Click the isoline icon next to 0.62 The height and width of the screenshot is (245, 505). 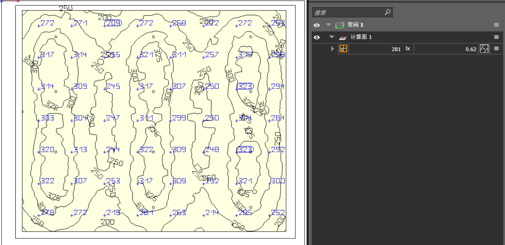click(x=484, y=49)
